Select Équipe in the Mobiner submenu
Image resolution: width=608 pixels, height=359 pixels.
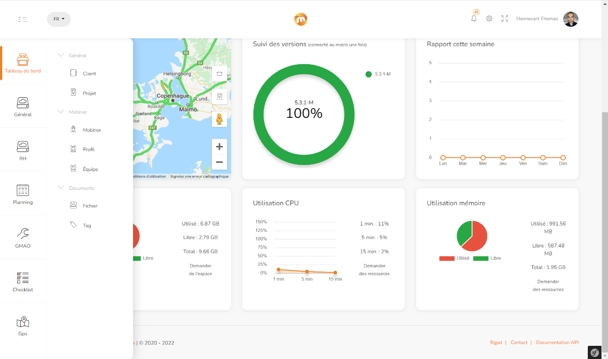tap(90, 169)
